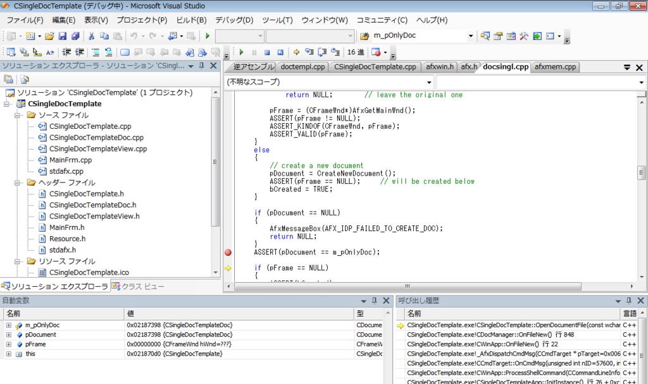
Task: Click the Step Out icon
Action: [335, 52]
